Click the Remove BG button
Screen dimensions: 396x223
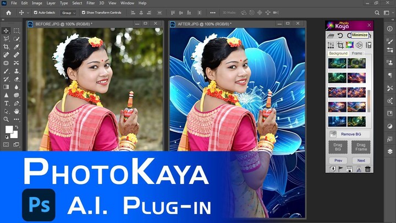(349, 134)
